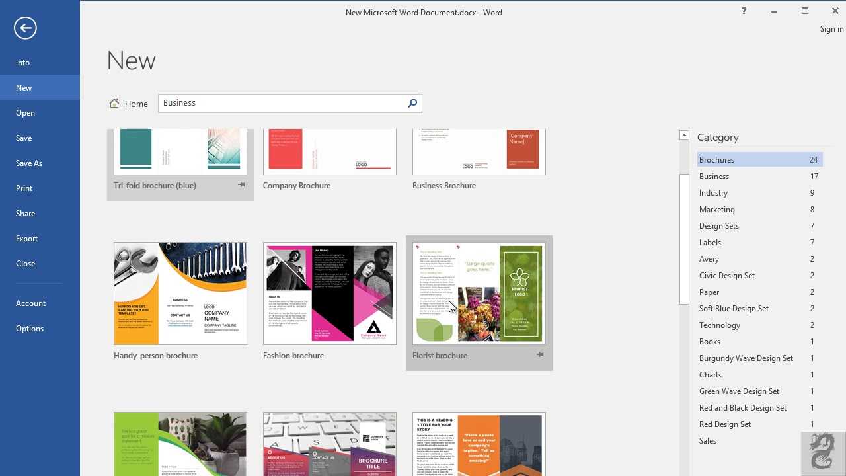846x476 pixels.
Task: Open the Help question mark icon
Action: [x=744, y=11]
